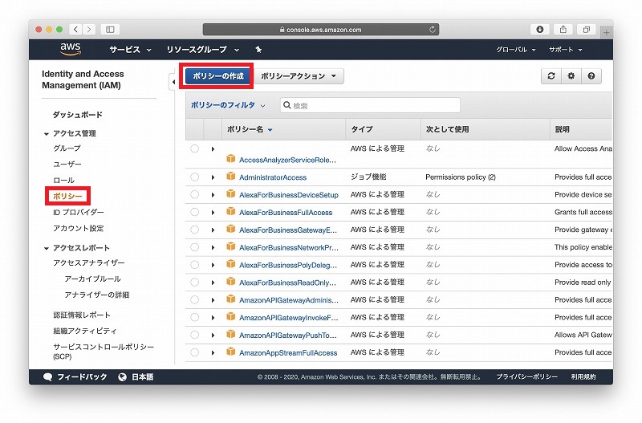Click Permissions policy (2) cell
Image resolution: width=642 pixels, height=423 pixels.
tap(461, 177)
